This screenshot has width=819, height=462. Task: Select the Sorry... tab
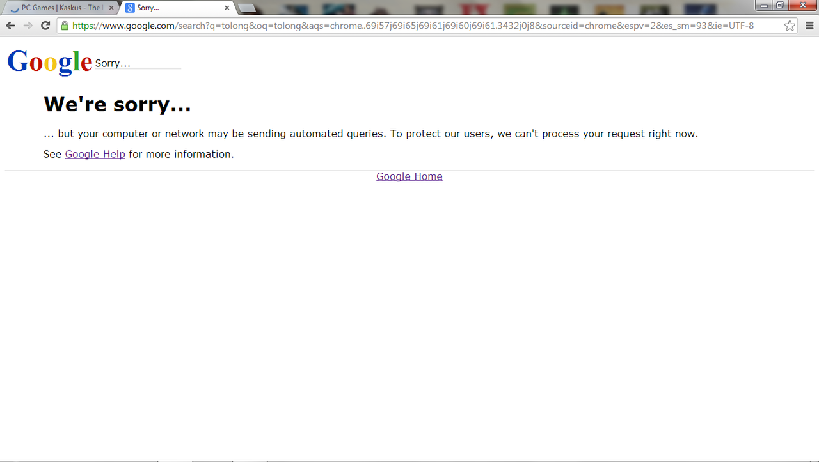(x=178, y=8)
